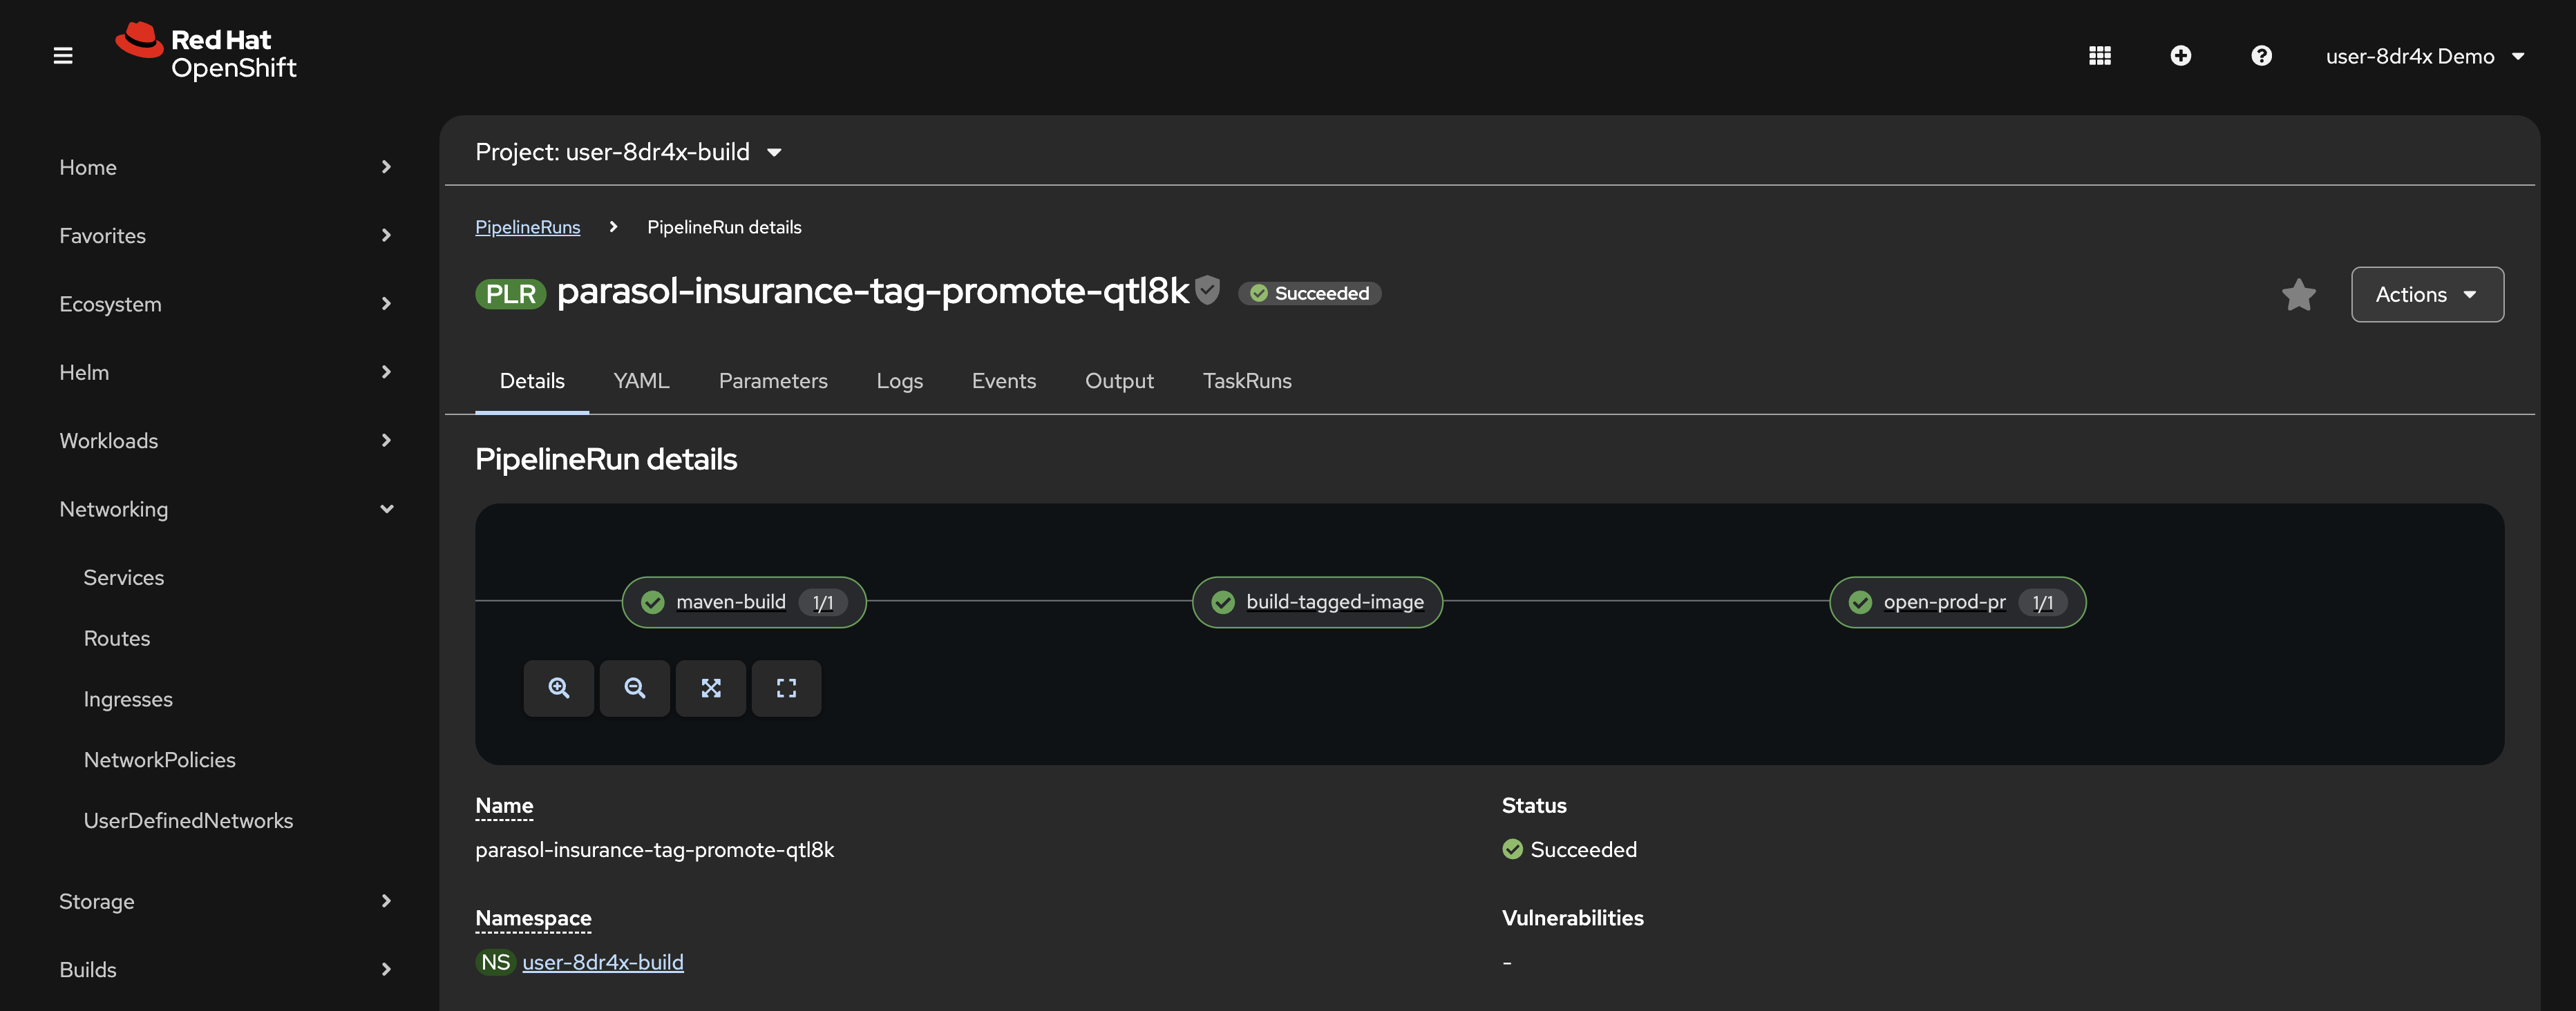Image resolution: width=2576 pixels, height=1011 pixels.
Task: Open the Project user-8dr4x-build selector
Action: (628, 152)
